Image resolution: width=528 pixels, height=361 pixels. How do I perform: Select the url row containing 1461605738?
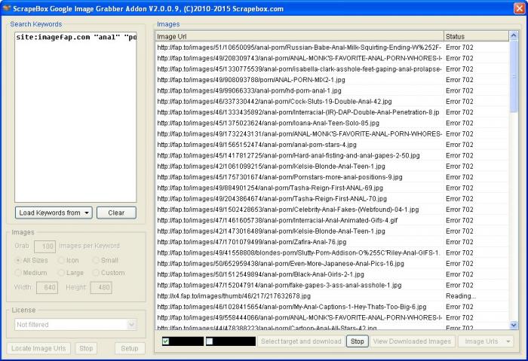332,220
